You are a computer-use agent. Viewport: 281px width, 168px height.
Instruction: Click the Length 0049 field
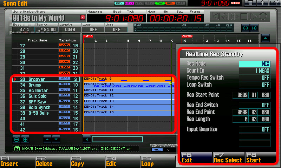click(x=70, y=29)
